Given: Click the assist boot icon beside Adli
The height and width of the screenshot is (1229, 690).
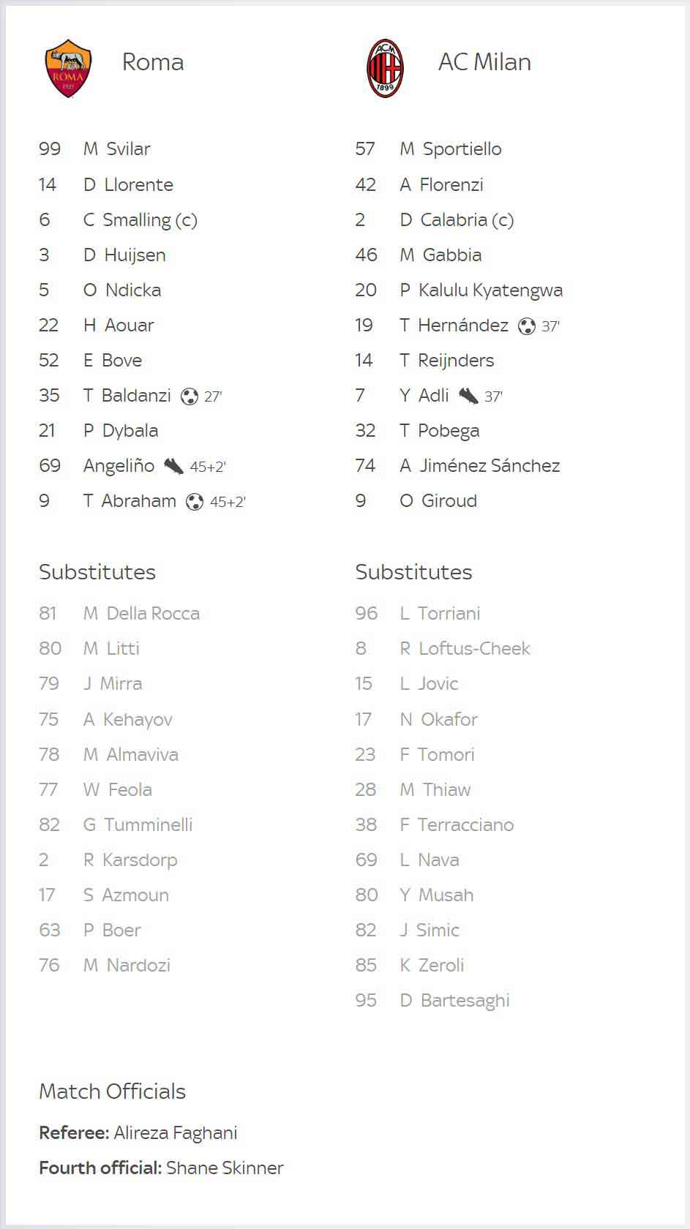Looking at the screenshot, I should [468, 396].
